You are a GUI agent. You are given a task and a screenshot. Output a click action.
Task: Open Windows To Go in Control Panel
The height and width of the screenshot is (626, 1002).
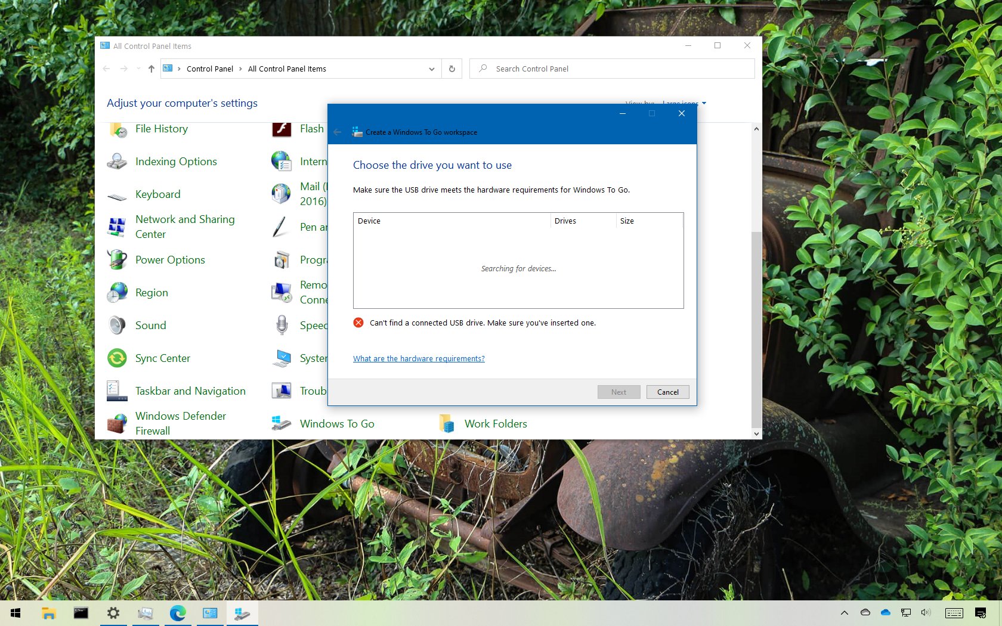336,423
